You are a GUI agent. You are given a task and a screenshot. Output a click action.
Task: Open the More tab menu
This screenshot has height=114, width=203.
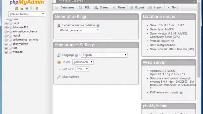tap(173, 8)
